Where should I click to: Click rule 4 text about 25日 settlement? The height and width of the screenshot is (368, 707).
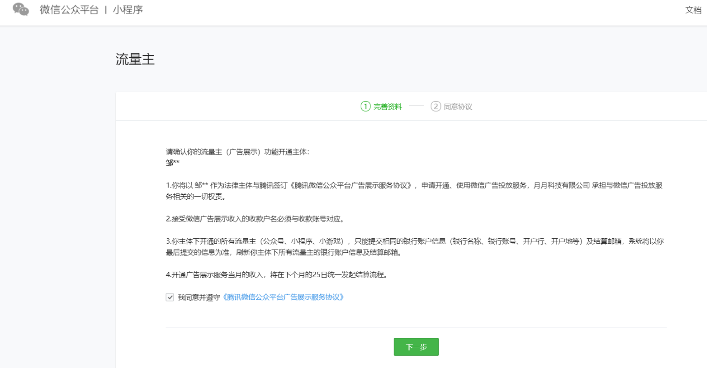coord(277,275)
